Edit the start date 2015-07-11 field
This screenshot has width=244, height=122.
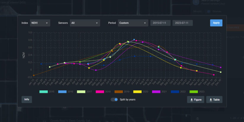(160, 23)
